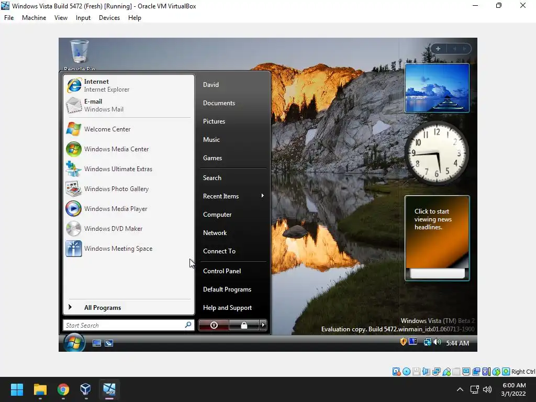Open Windows Photo Gallery
Viewport: 536px width, 402px height.
129,188
